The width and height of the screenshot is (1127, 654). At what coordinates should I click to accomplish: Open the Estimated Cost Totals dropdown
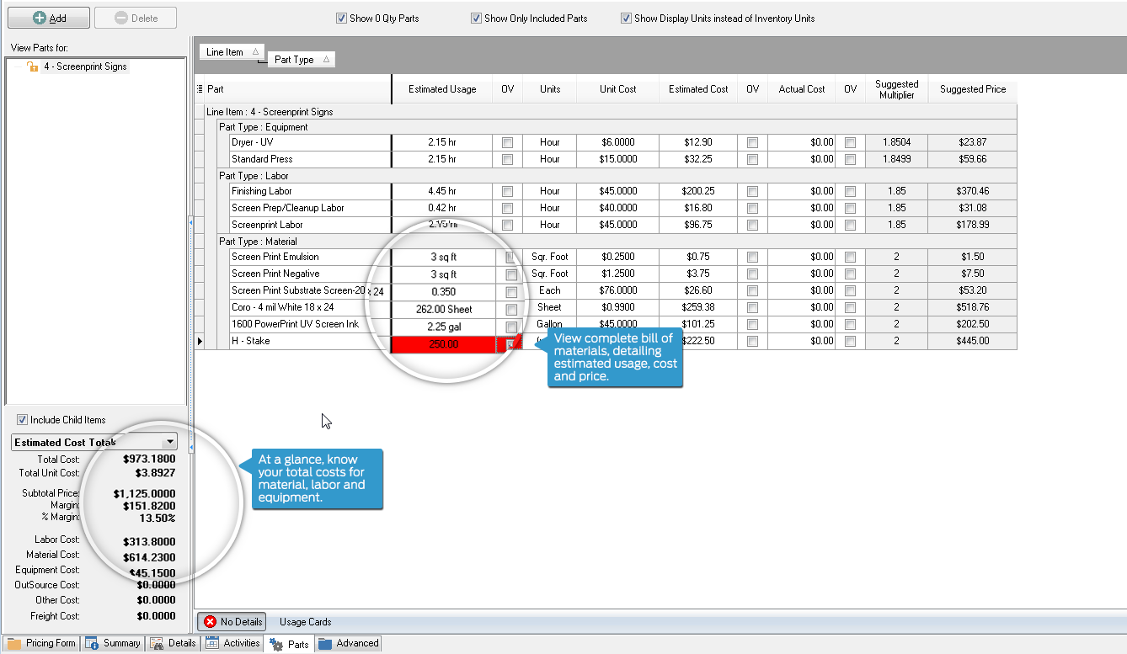(170, 442)
